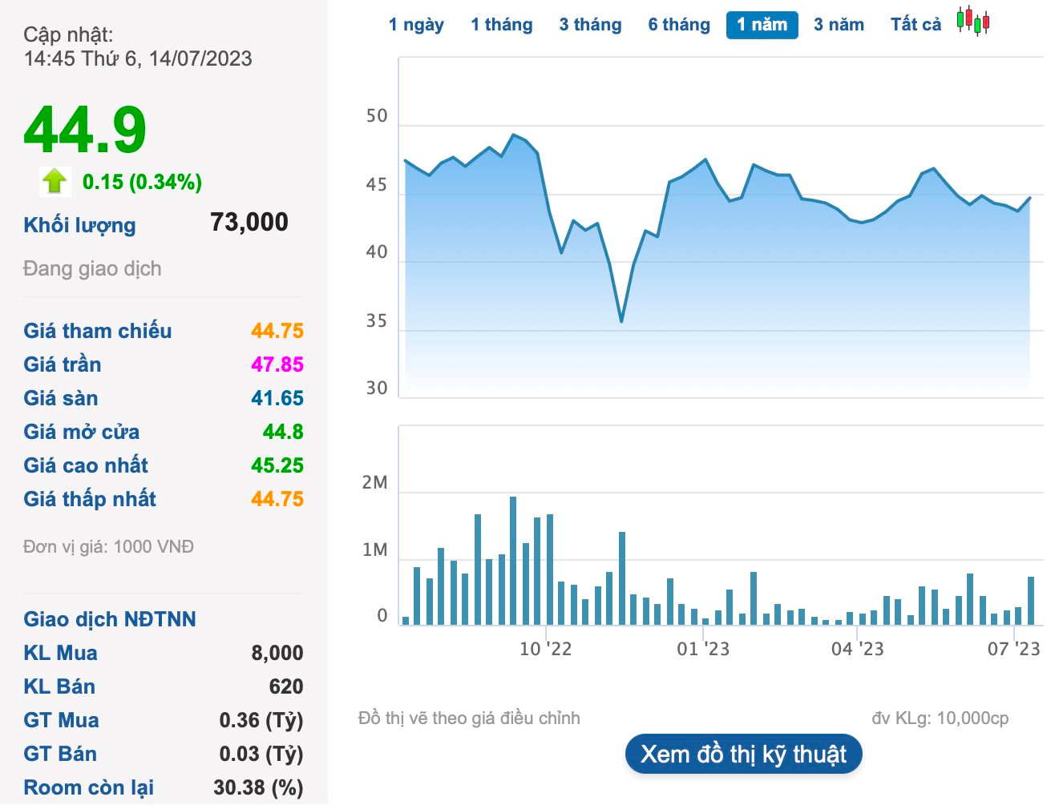Click the 07 '23 axis label

[1013, 649]
